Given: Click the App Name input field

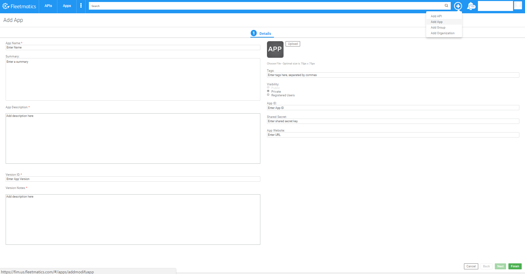Looking at the screenshot, I should tap(133, 47).
